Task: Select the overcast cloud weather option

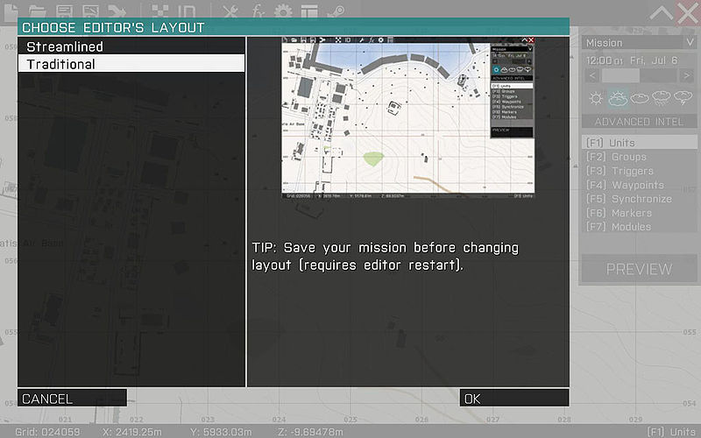Action: point(640,98)
